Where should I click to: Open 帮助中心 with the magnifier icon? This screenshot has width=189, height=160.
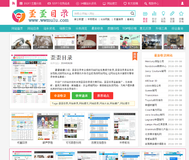tap(151, 4)
